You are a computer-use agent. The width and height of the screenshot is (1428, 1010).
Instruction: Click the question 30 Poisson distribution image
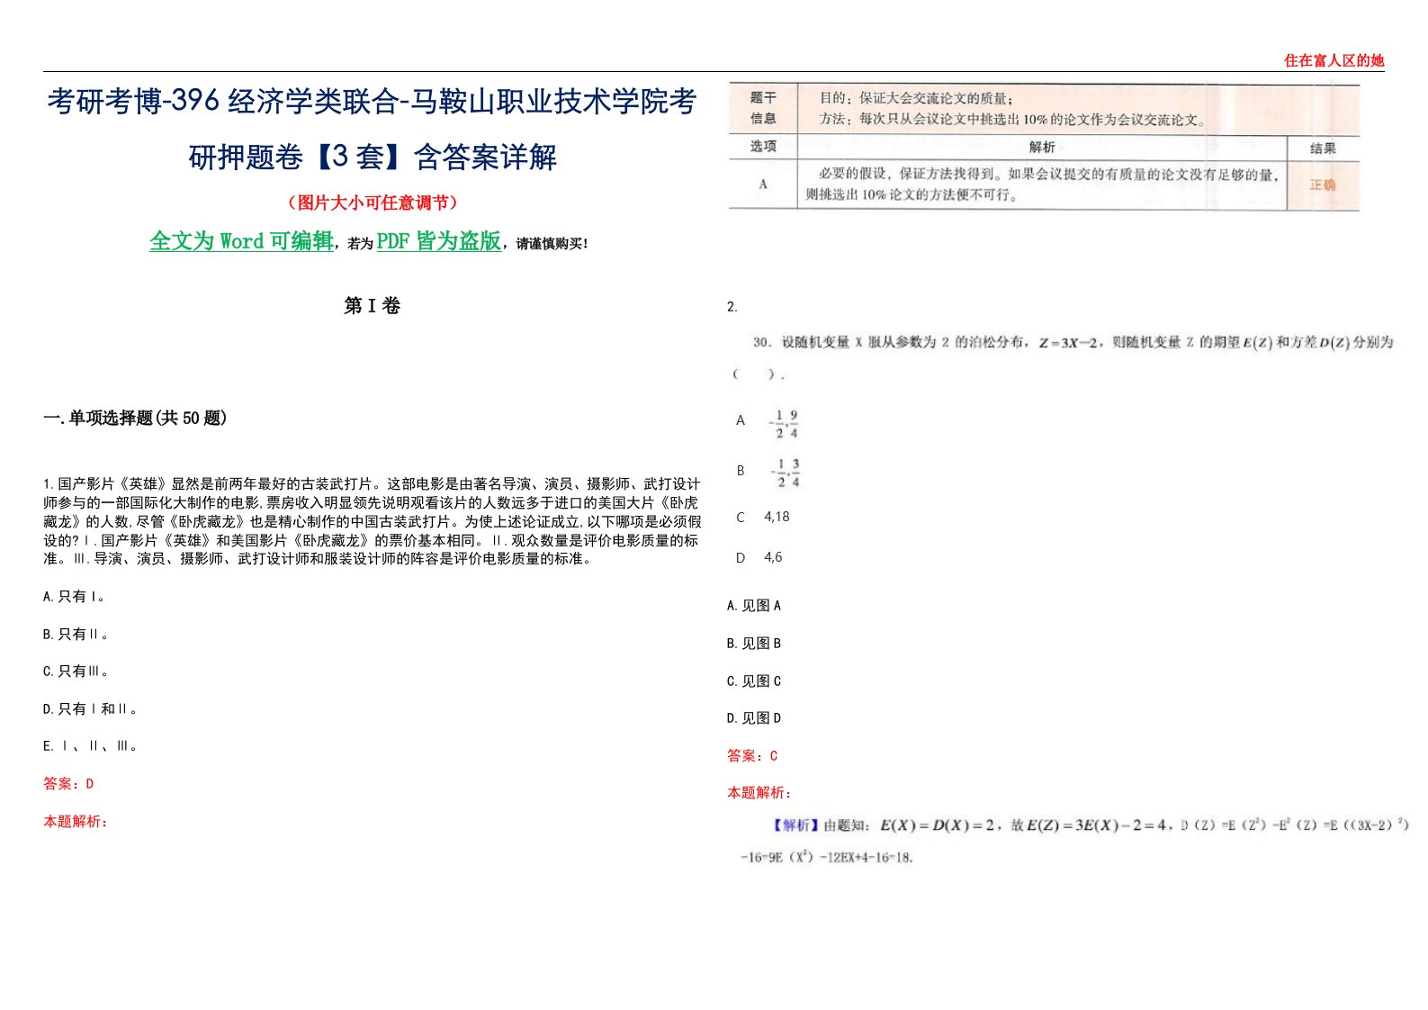pyautogui.click(x=1062, y=357)
